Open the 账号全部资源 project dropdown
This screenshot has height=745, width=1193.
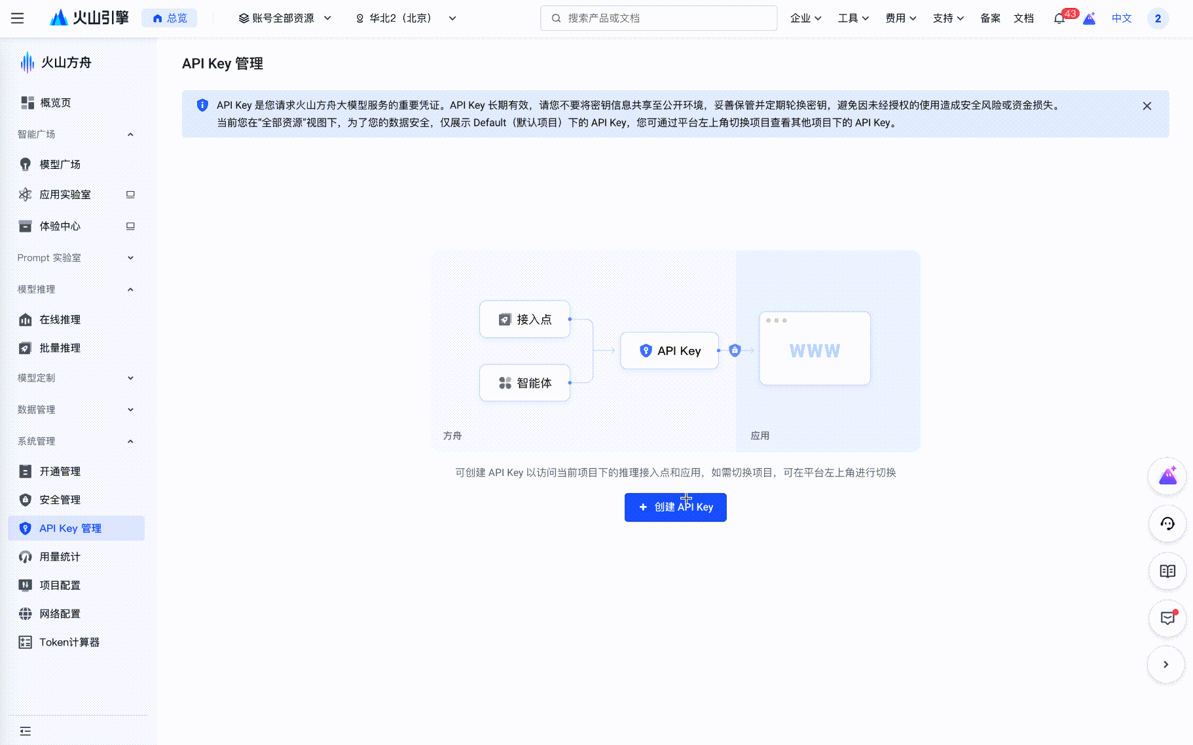click(x=285, y=18)
